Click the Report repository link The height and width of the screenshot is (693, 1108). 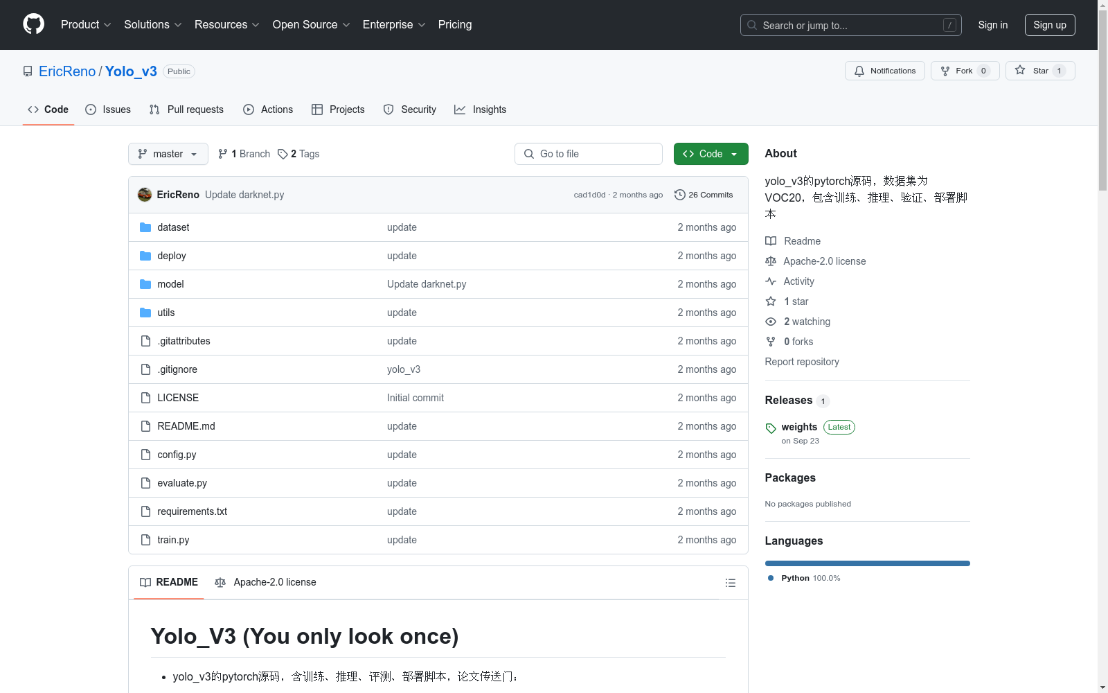[x=802, y=362]
